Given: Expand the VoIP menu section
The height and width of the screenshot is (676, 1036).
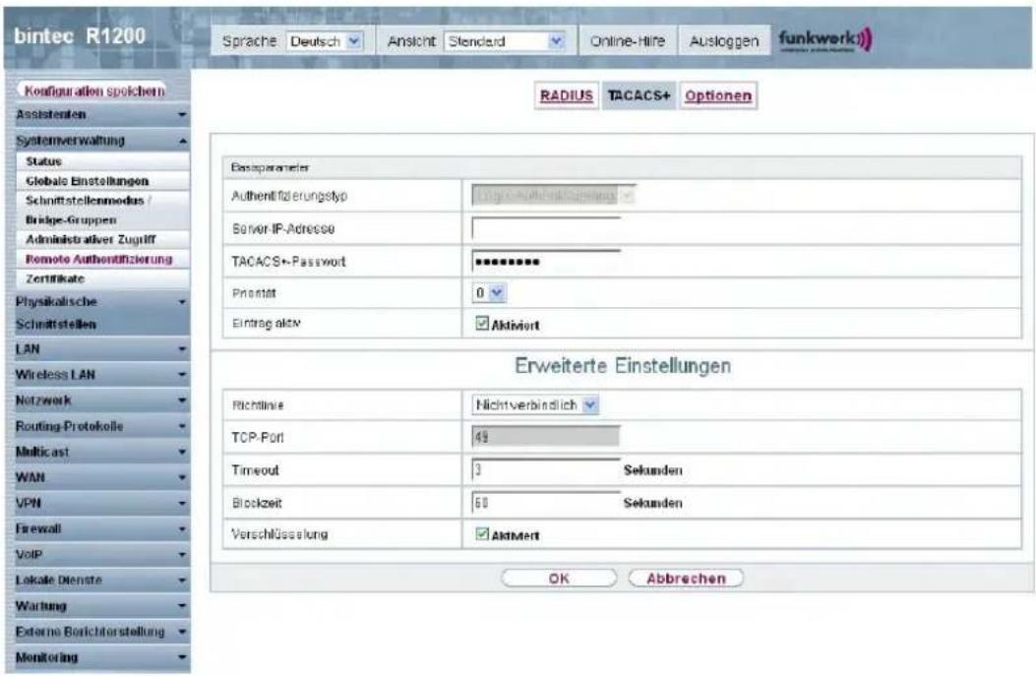Looking at the screenshot, I should tap(101, 554).
